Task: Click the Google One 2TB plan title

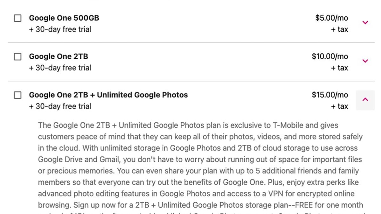Action: pyautogui.click(x=59, y=56)
